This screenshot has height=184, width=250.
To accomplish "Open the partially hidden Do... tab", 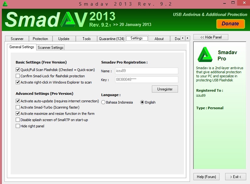I will click(x=175, y=39).
